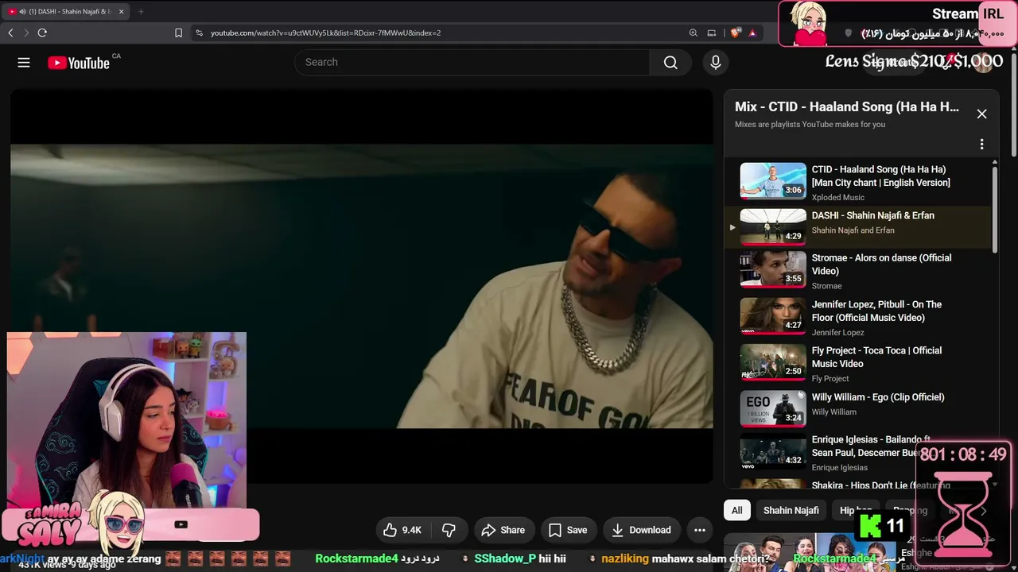Start voice search with the microphone
This screenshot has width=1018, height=572.
(716, 63)
